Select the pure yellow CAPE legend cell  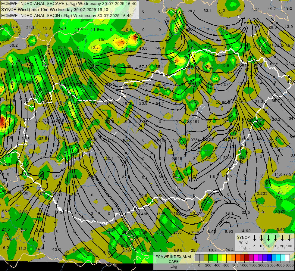pyautogui.click(x=224, y=258)
